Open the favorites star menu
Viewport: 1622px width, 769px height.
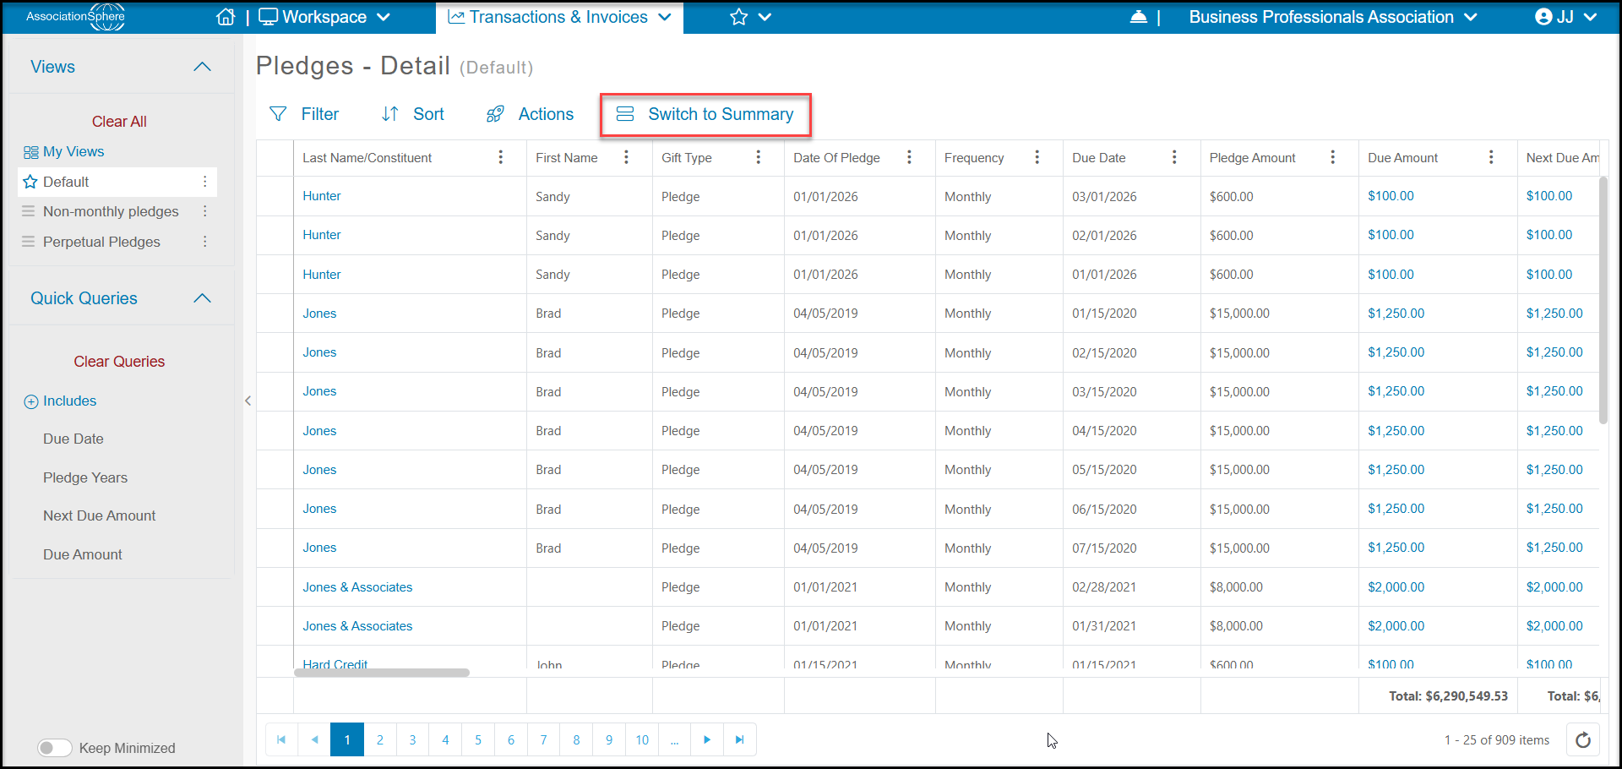point(750,17)
